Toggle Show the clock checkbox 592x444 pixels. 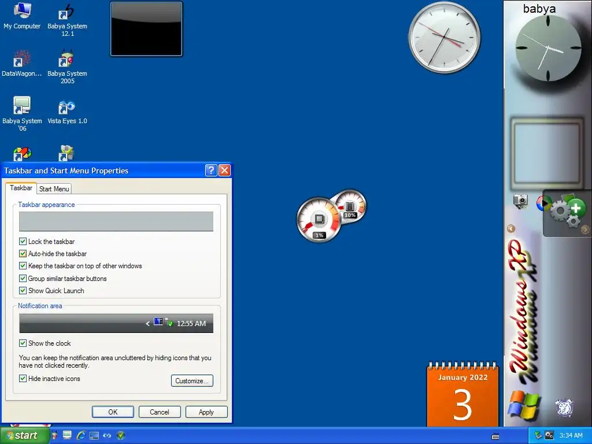click(23, 343)
